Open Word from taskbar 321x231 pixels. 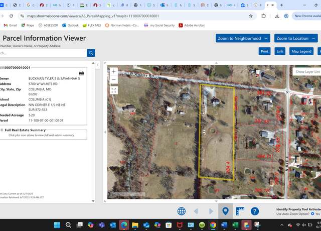click(224, 225)
